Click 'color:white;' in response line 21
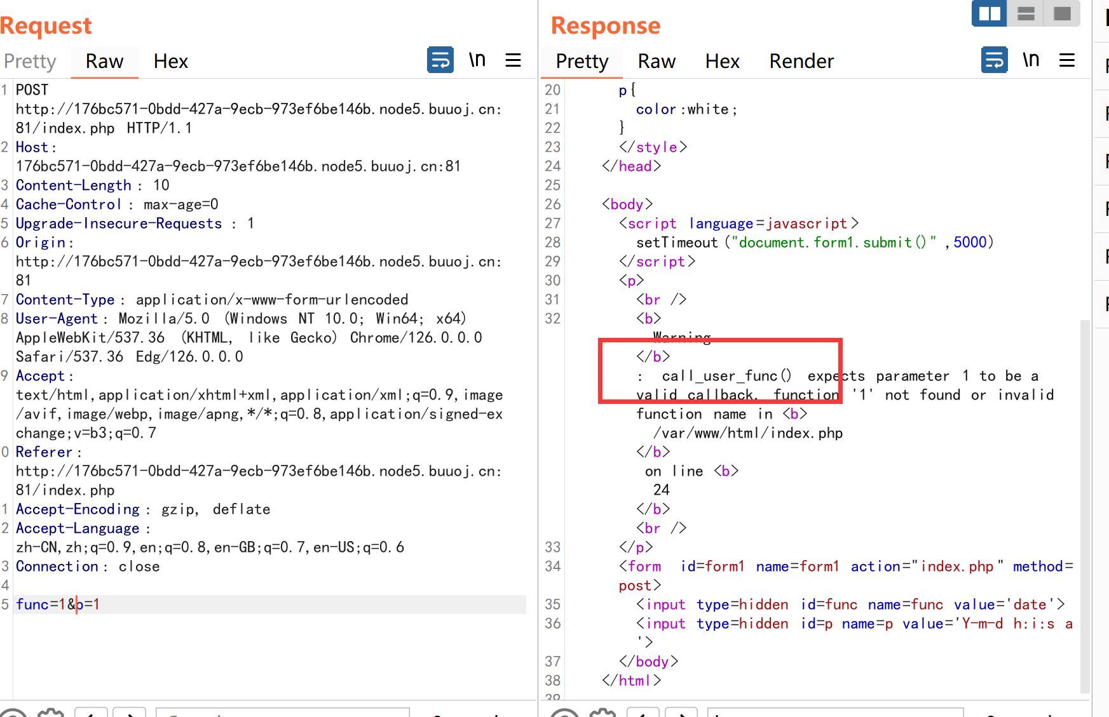 click(x=686, y=109)
